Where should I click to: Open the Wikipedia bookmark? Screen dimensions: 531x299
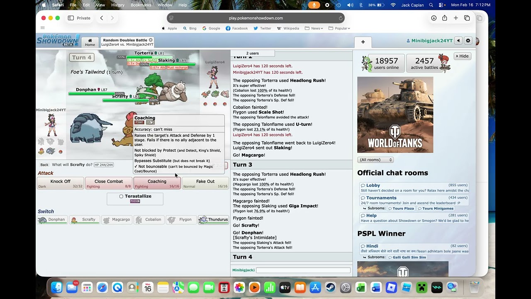pos(288,28)
